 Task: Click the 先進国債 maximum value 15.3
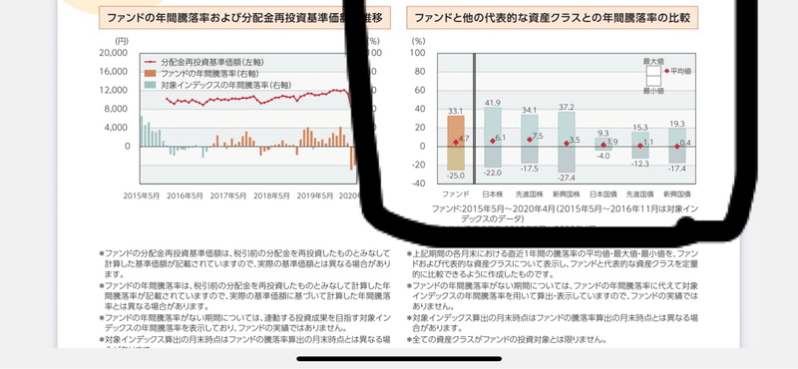point(640,128)
